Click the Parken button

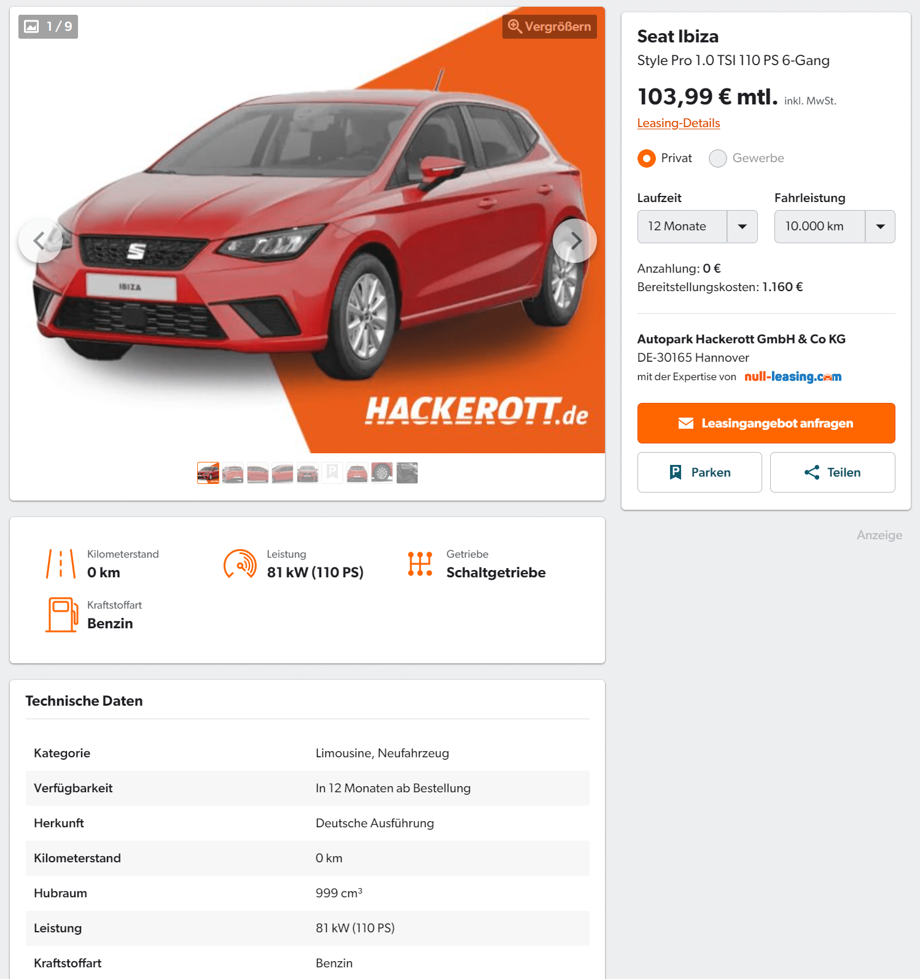point(700,472)
